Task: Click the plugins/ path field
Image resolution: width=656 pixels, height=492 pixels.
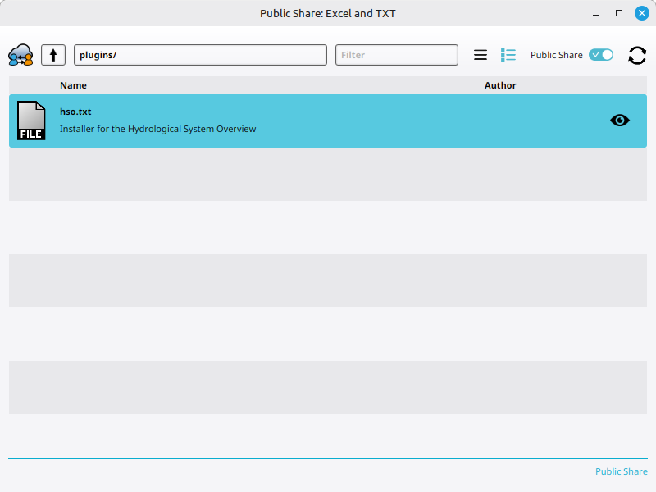Action: 201,54
